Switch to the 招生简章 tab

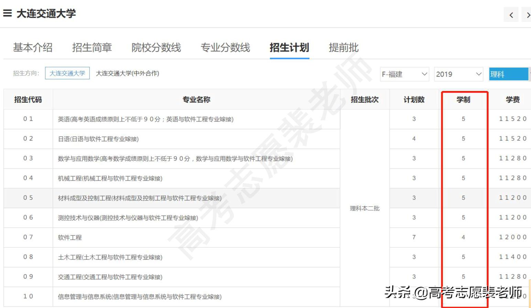click(92, 48)
